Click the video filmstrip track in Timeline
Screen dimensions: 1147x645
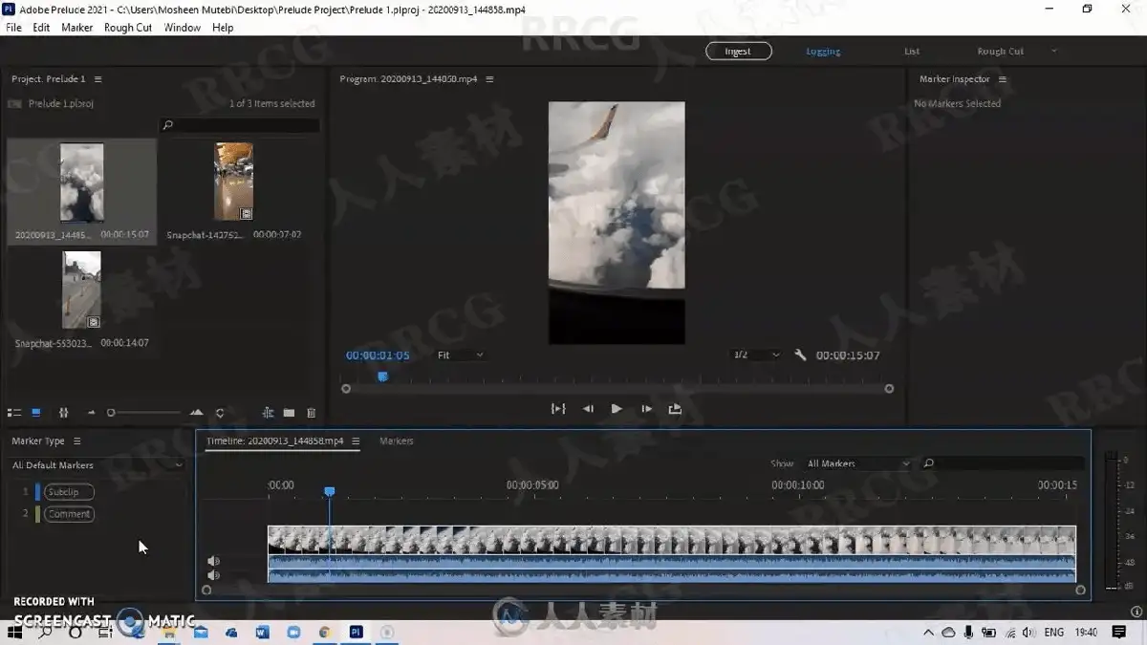[672, 539]
